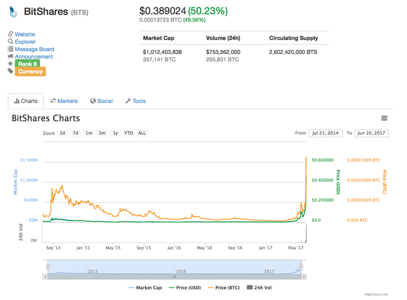The image size is (407, 300).
Task: Click the 24h volume value $753,562,000
Action: click(x=223, y=52)
